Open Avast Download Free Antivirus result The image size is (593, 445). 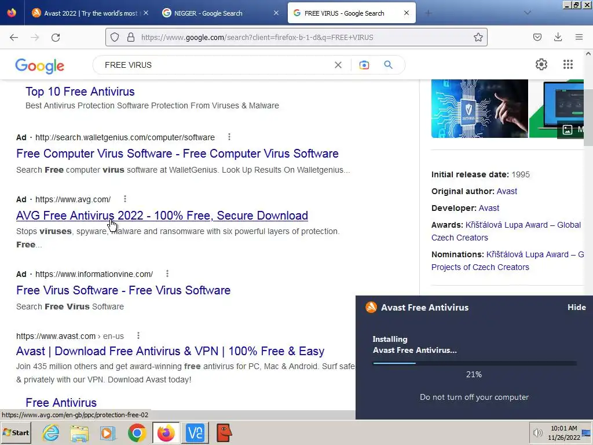[x=170, y=351]
